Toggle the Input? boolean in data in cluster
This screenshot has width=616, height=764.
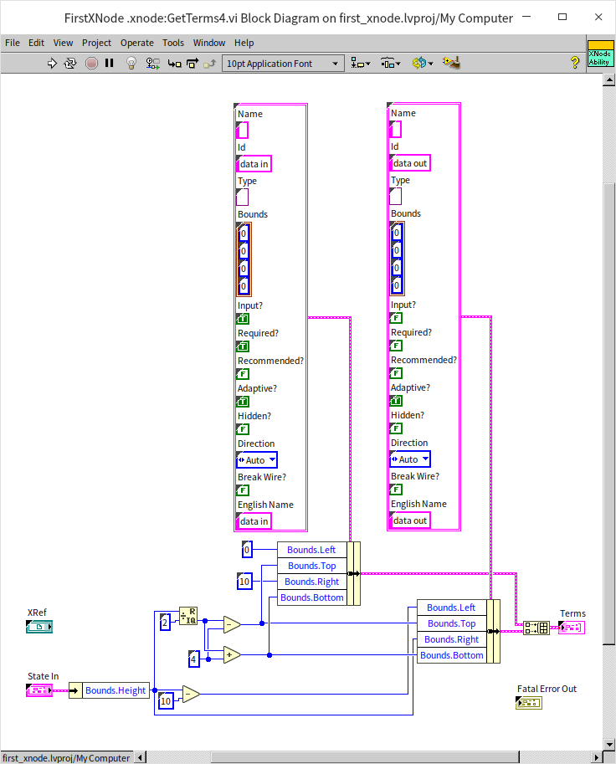click(243, 319)
